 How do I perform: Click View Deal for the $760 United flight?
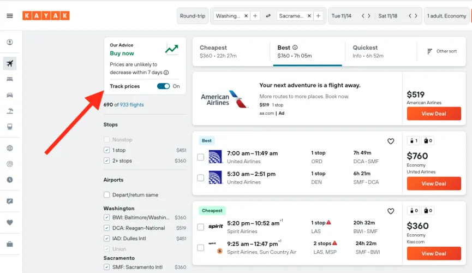[434, 183]
